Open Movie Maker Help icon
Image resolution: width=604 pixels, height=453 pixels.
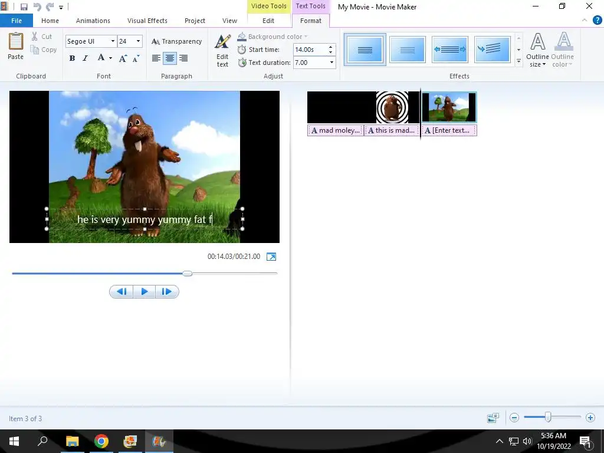pos(597,21)
